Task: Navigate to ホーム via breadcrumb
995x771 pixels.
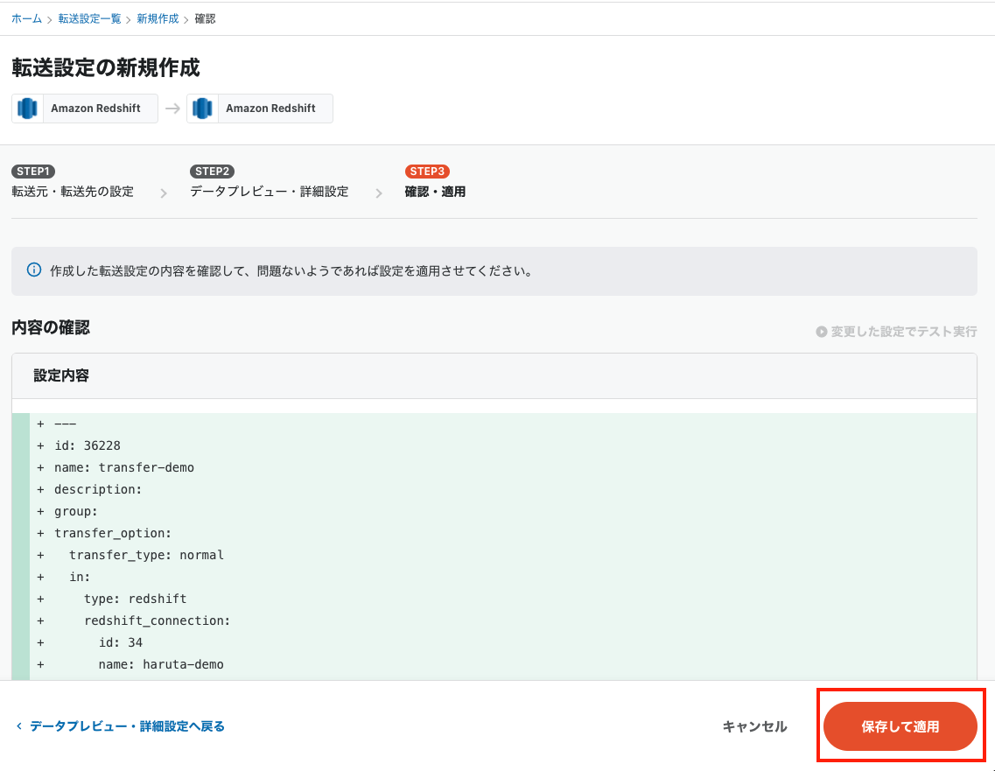Action: [25, 18]
